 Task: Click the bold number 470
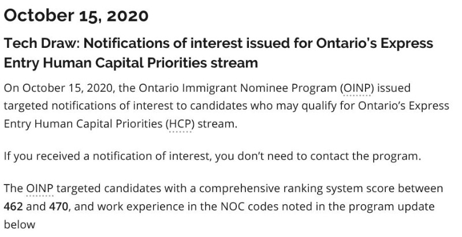click(59, 206)
